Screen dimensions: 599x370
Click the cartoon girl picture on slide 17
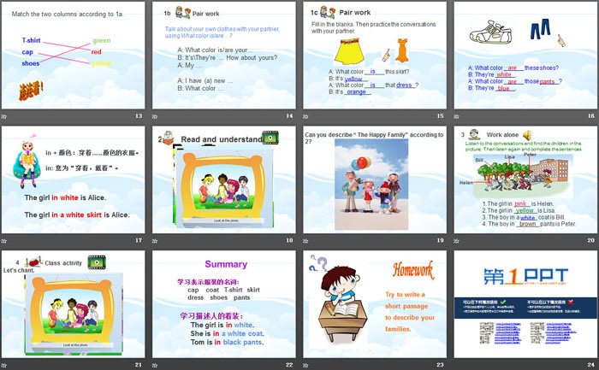pos(27,162)
